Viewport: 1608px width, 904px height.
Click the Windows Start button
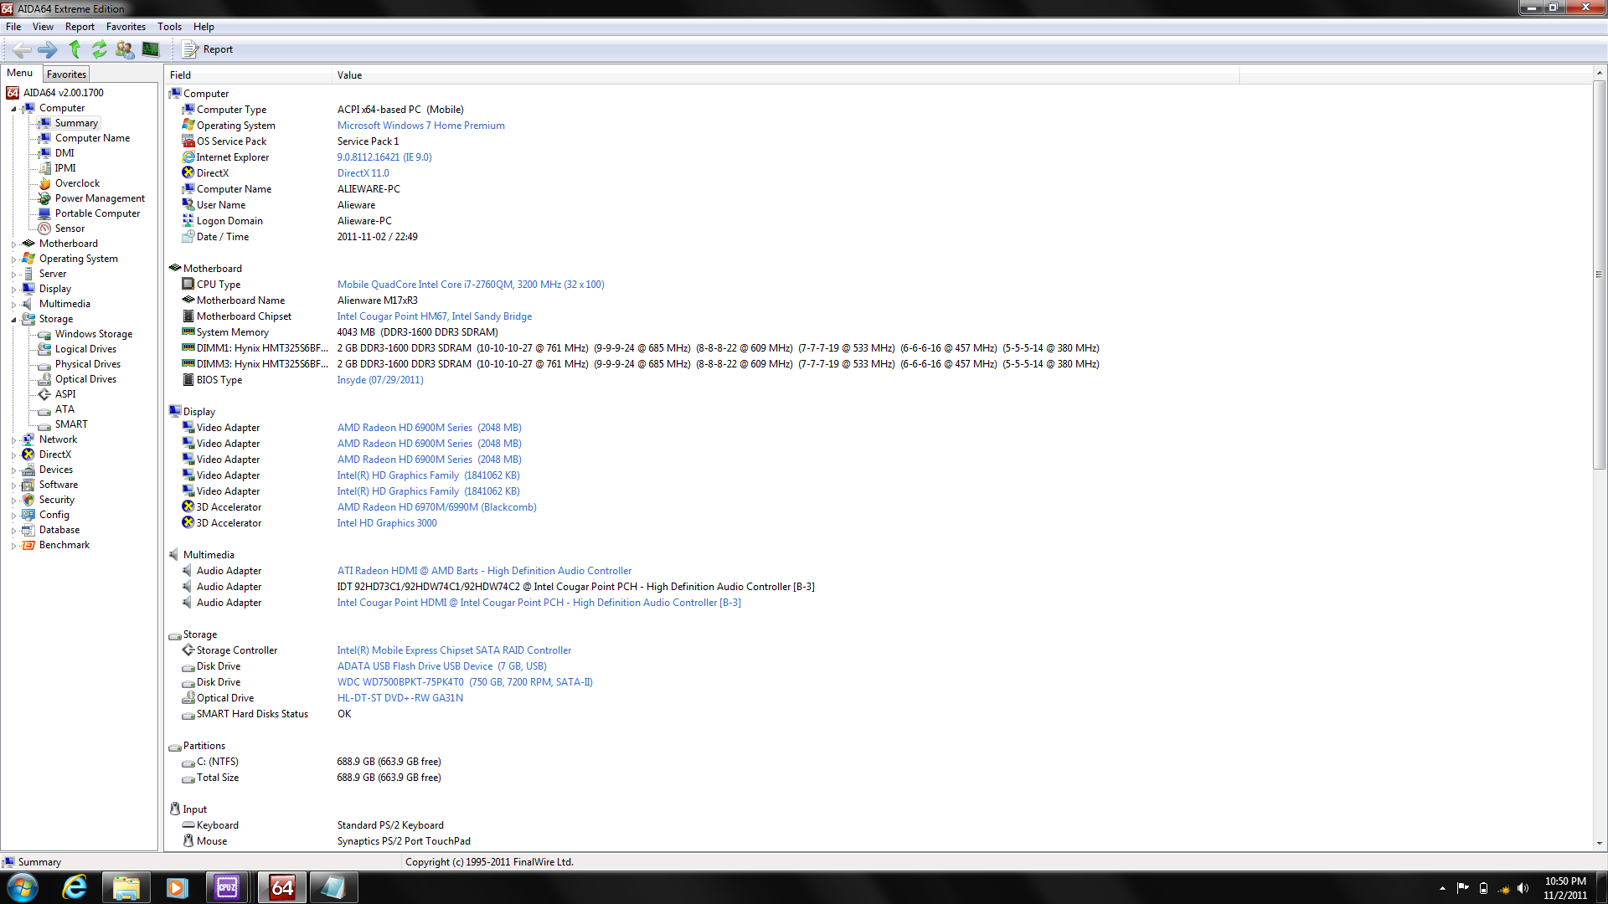(x=22, y=887)
